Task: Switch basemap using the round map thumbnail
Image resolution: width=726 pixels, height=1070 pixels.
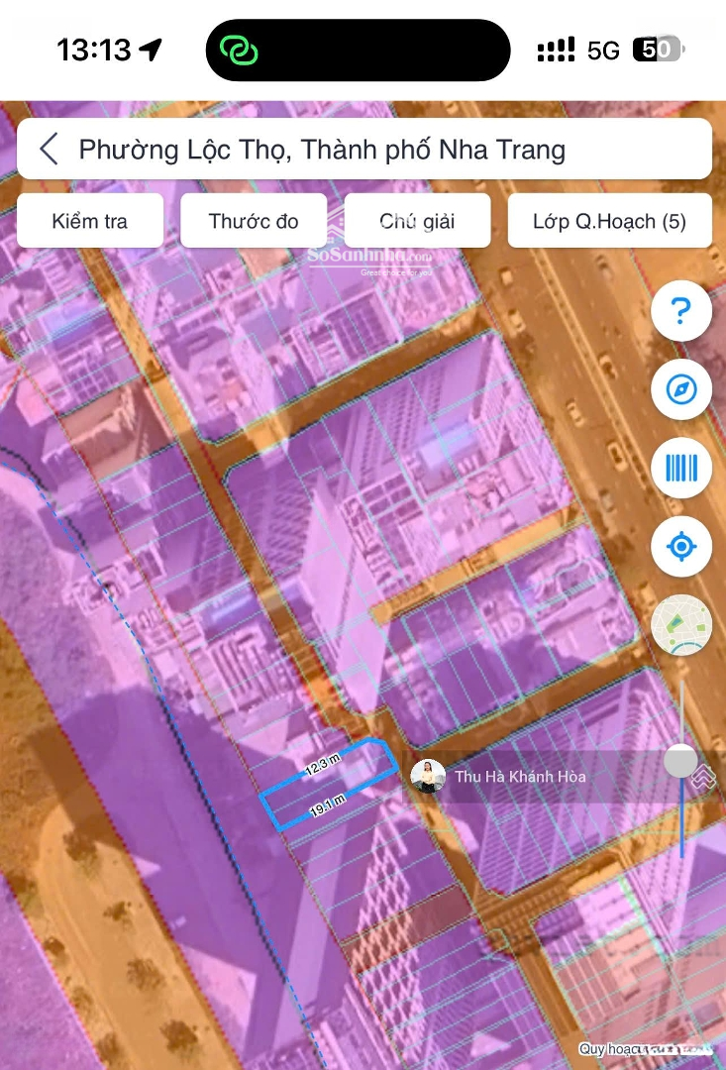Action: tap(680, 625)
